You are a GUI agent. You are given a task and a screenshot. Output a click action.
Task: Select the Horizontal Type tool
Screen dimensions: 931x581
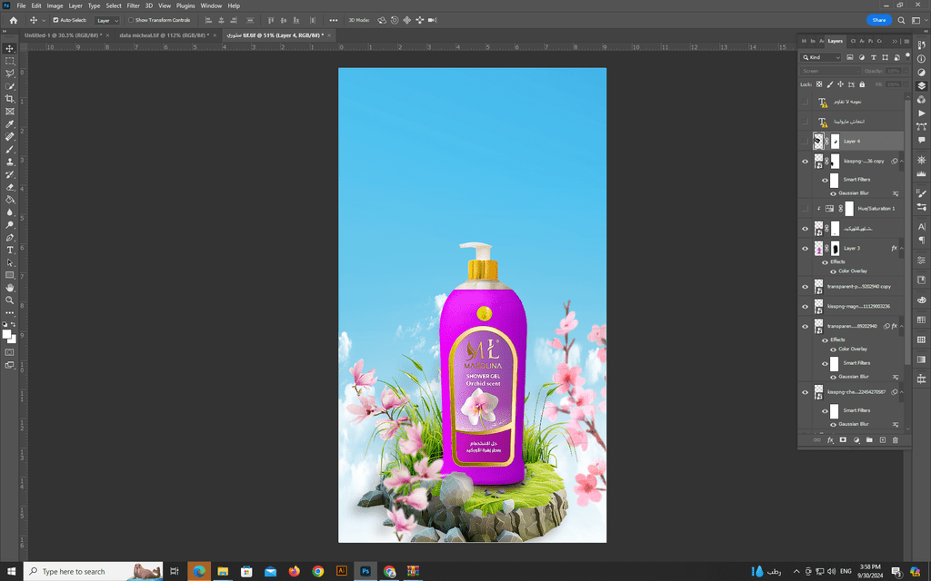coord(9,250)
